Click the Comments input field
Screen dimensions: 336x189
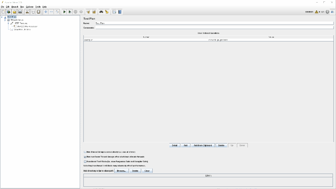tap(214, 28)
